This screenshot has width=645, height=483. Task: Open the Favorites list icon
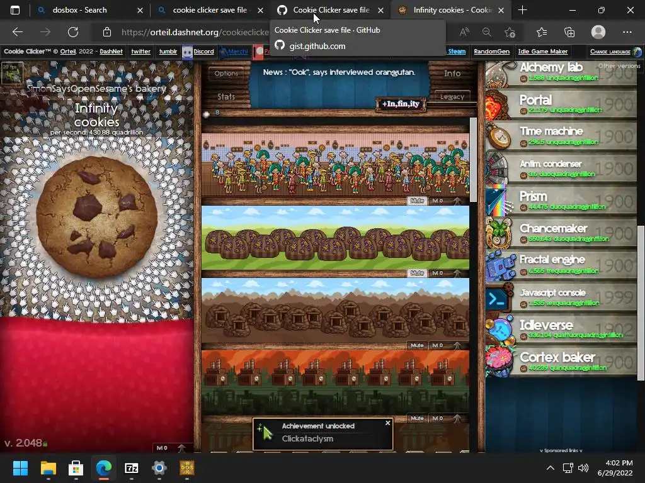point(542,32)
